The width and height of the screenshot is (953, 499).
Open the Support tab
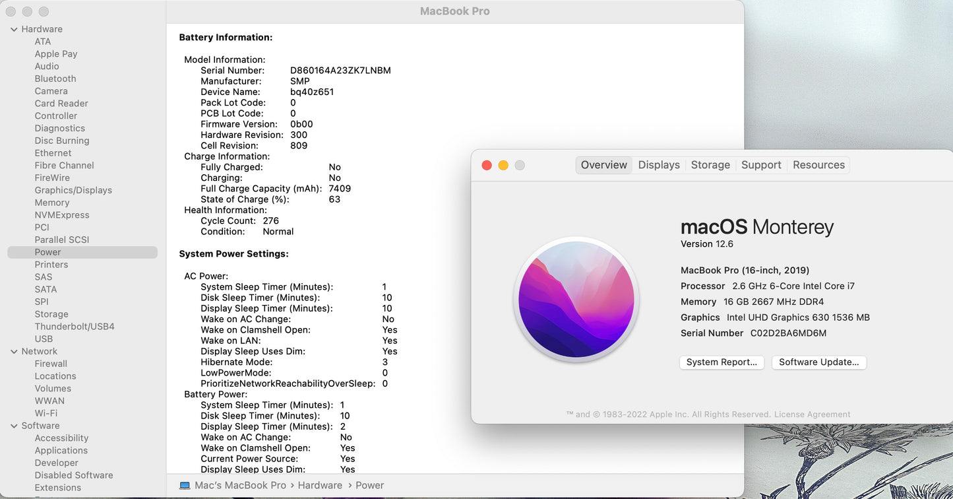760,164
